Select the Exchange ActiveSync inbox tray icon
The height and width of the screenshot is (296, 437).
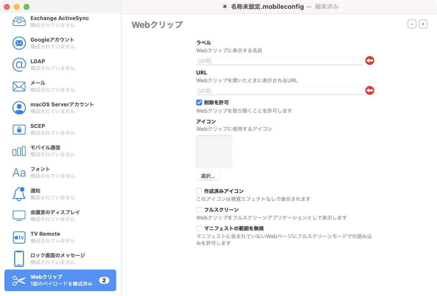[x=19, y=21]
